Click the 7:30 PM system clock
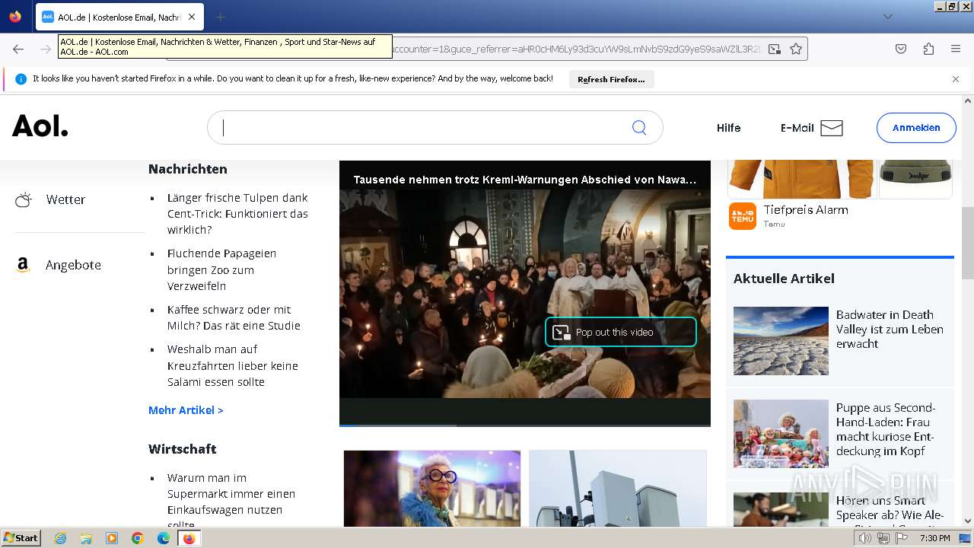Screen dimensions: 974x548 click(x=934, y=538)
